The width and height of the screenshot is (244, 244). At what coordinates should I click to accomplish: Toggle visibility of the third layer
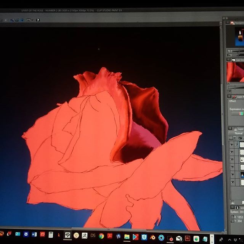click(232, 160)
